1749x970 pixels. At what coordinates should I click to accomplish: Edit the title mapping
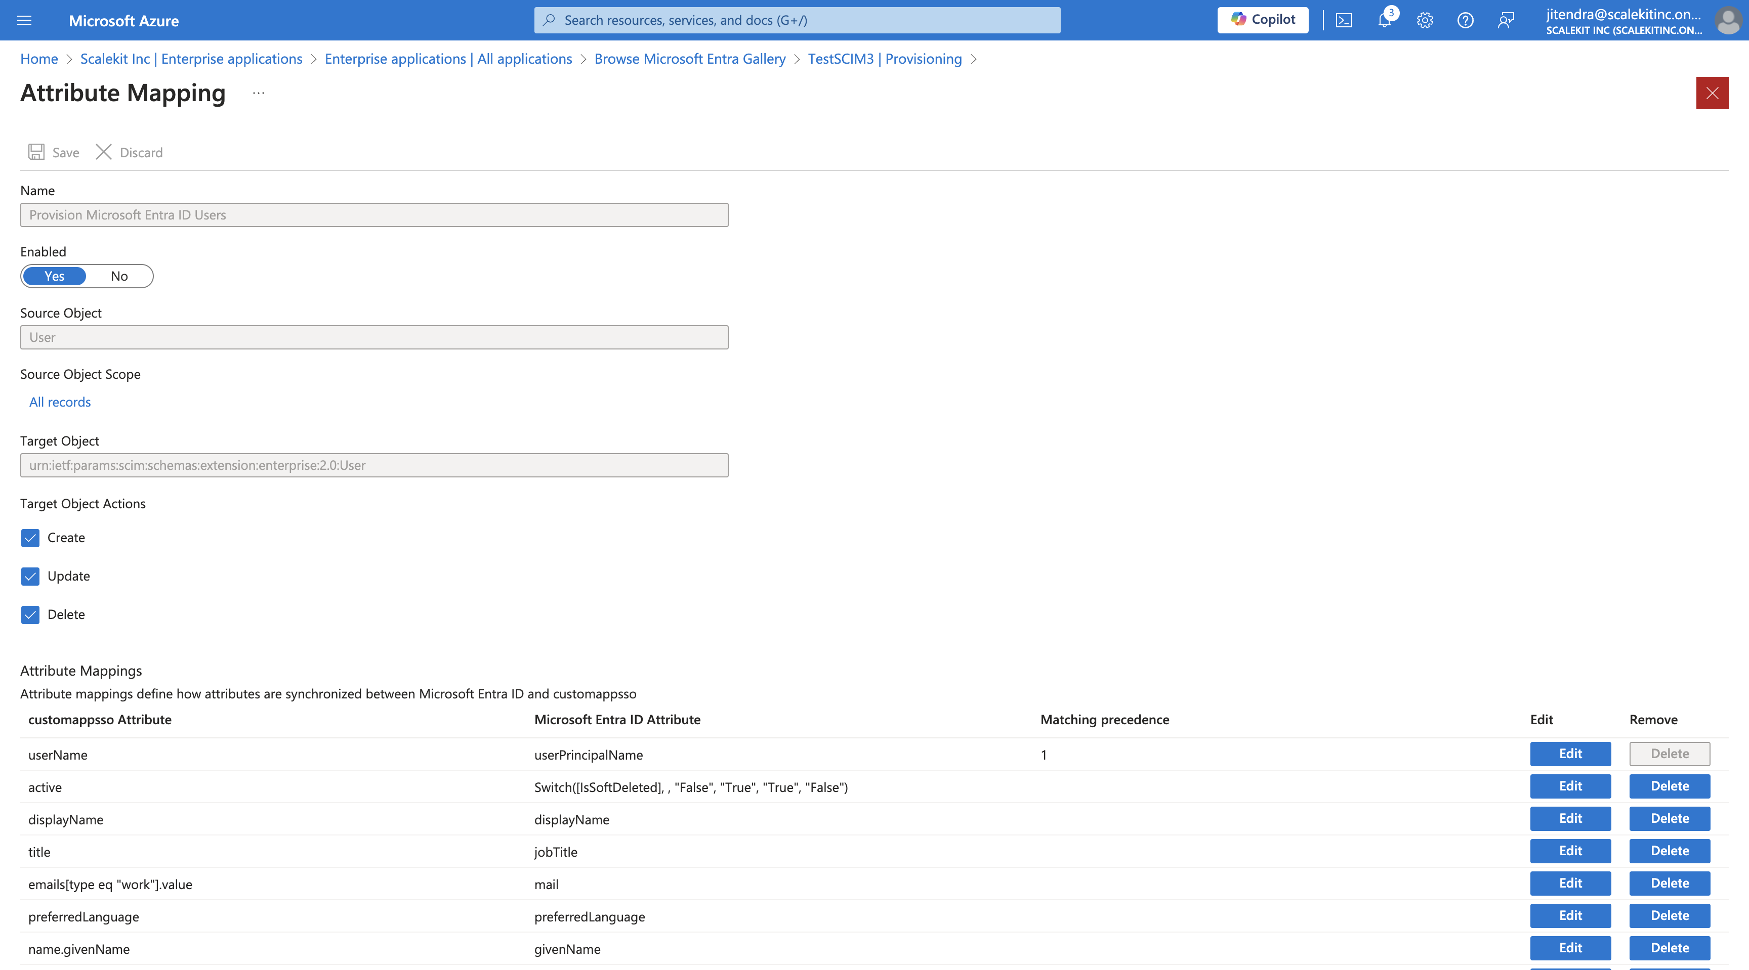pyautogui.click(x=1570, y=851)
